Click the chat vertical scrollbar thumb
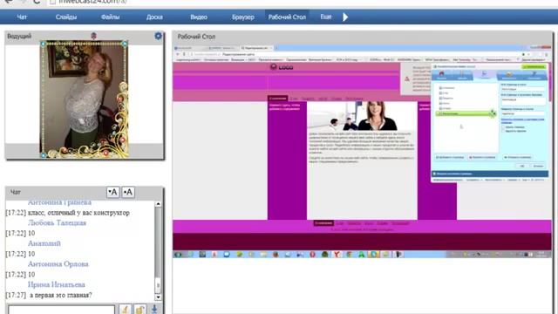Viewport: 558px width, 314px height. [x=158, y=285]
